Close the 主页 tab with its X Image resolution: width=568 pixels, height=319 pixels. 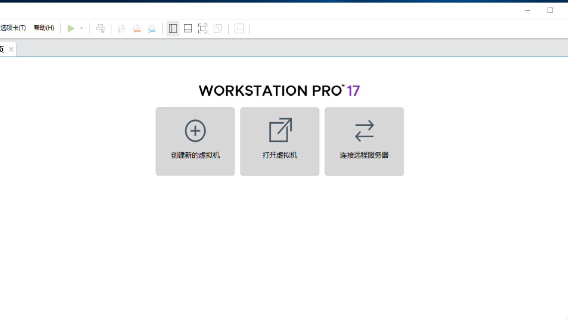pos(11,49)
